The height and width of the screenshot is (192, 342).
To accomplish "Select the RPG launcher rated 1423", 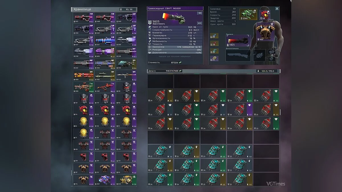I will tap(126, 75).
